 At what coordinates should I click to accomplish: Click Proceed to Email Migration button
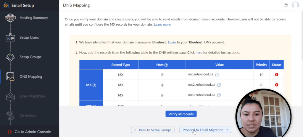205,130
